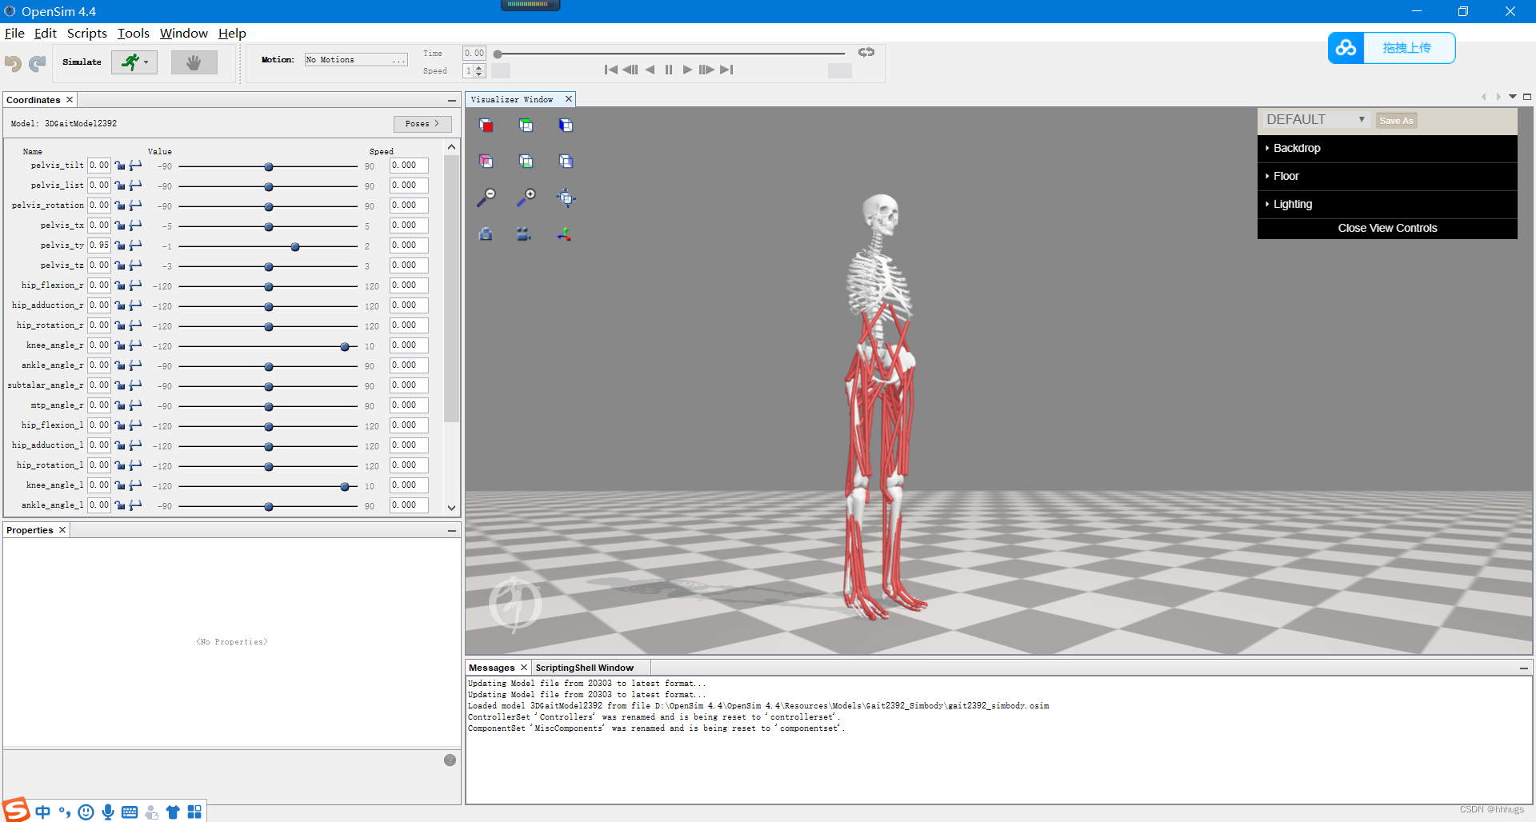This screenshot has height=822, width=1536.
Task: Jump to the end of motion
Action: (x=726, y=70)
